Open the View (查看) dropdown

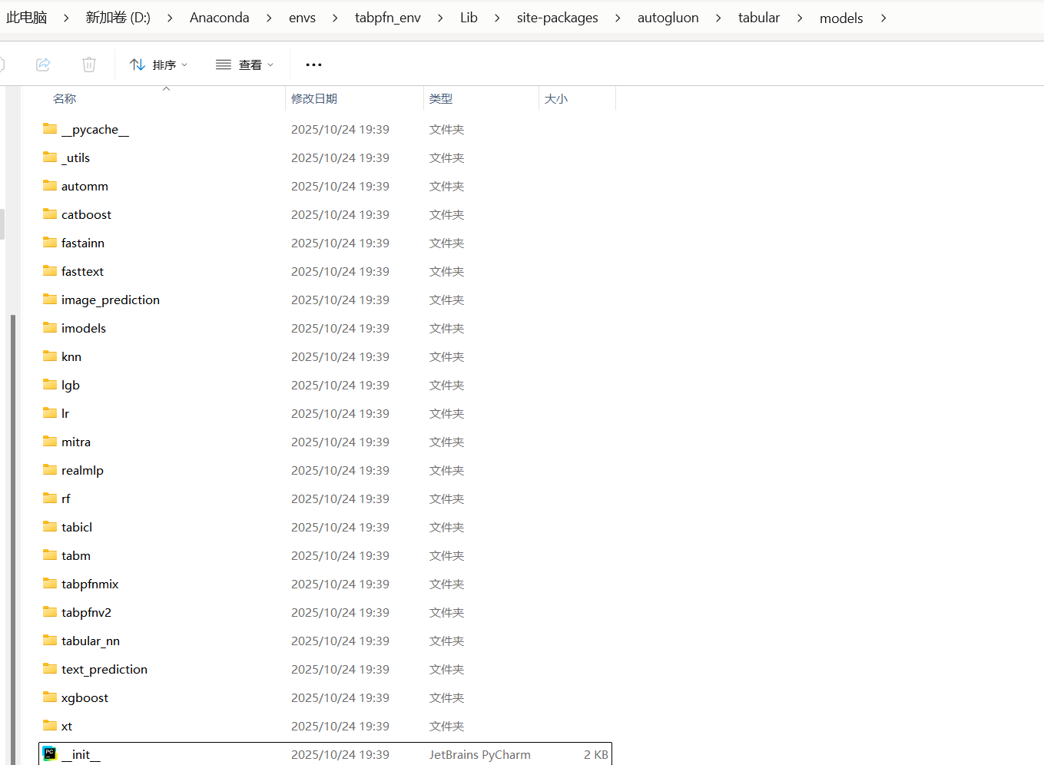pyautogui.click(x=244, y=65)
